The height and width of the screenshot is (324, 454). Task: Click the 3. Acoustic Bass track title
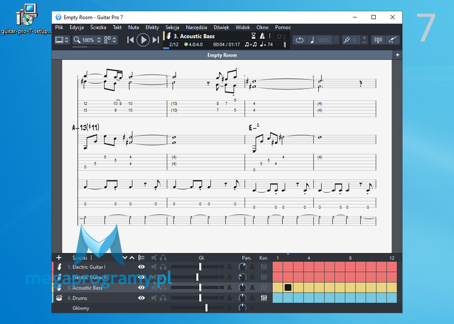point(194,36)
